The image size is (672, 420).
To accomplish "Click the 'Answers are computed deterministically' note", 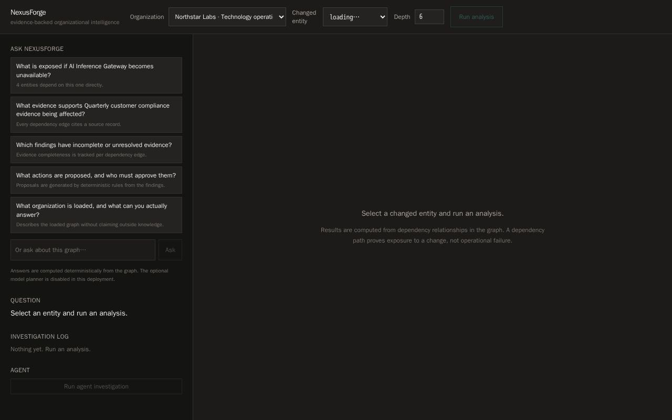I will [89, 275].
